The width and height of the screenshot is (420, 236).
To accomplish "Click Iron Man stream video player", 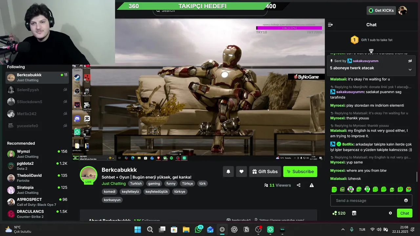I will (x=199, y=89).
